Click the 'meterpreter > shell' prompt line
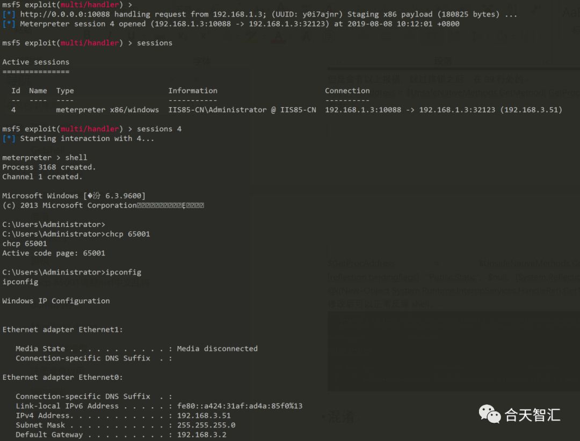580x441 pixels. pos(45,158)
